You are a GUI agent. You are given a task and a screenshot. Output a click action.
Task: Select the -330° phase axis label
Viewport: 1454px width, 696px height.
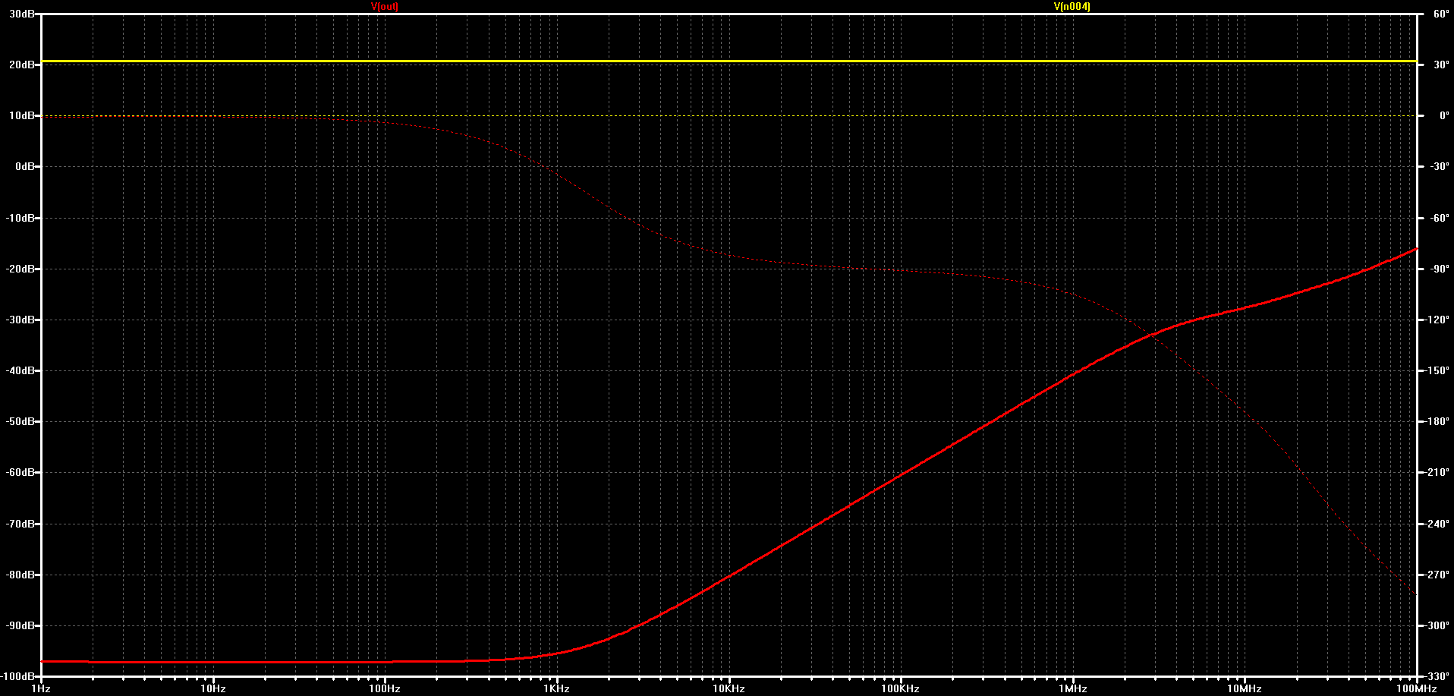click(1438, 676)
